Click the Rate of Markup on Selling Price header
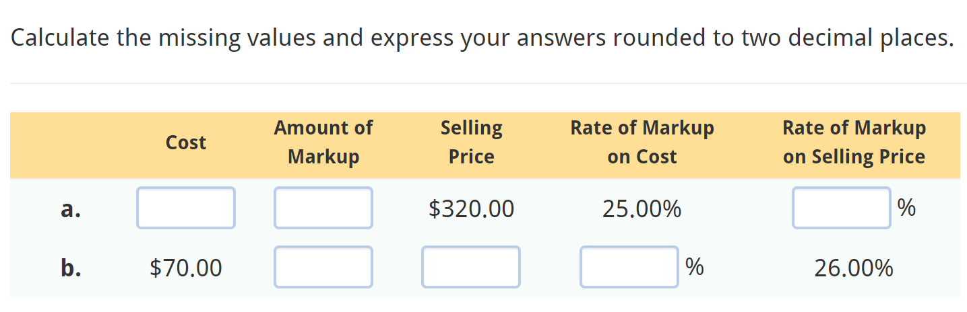 [854, 143]
